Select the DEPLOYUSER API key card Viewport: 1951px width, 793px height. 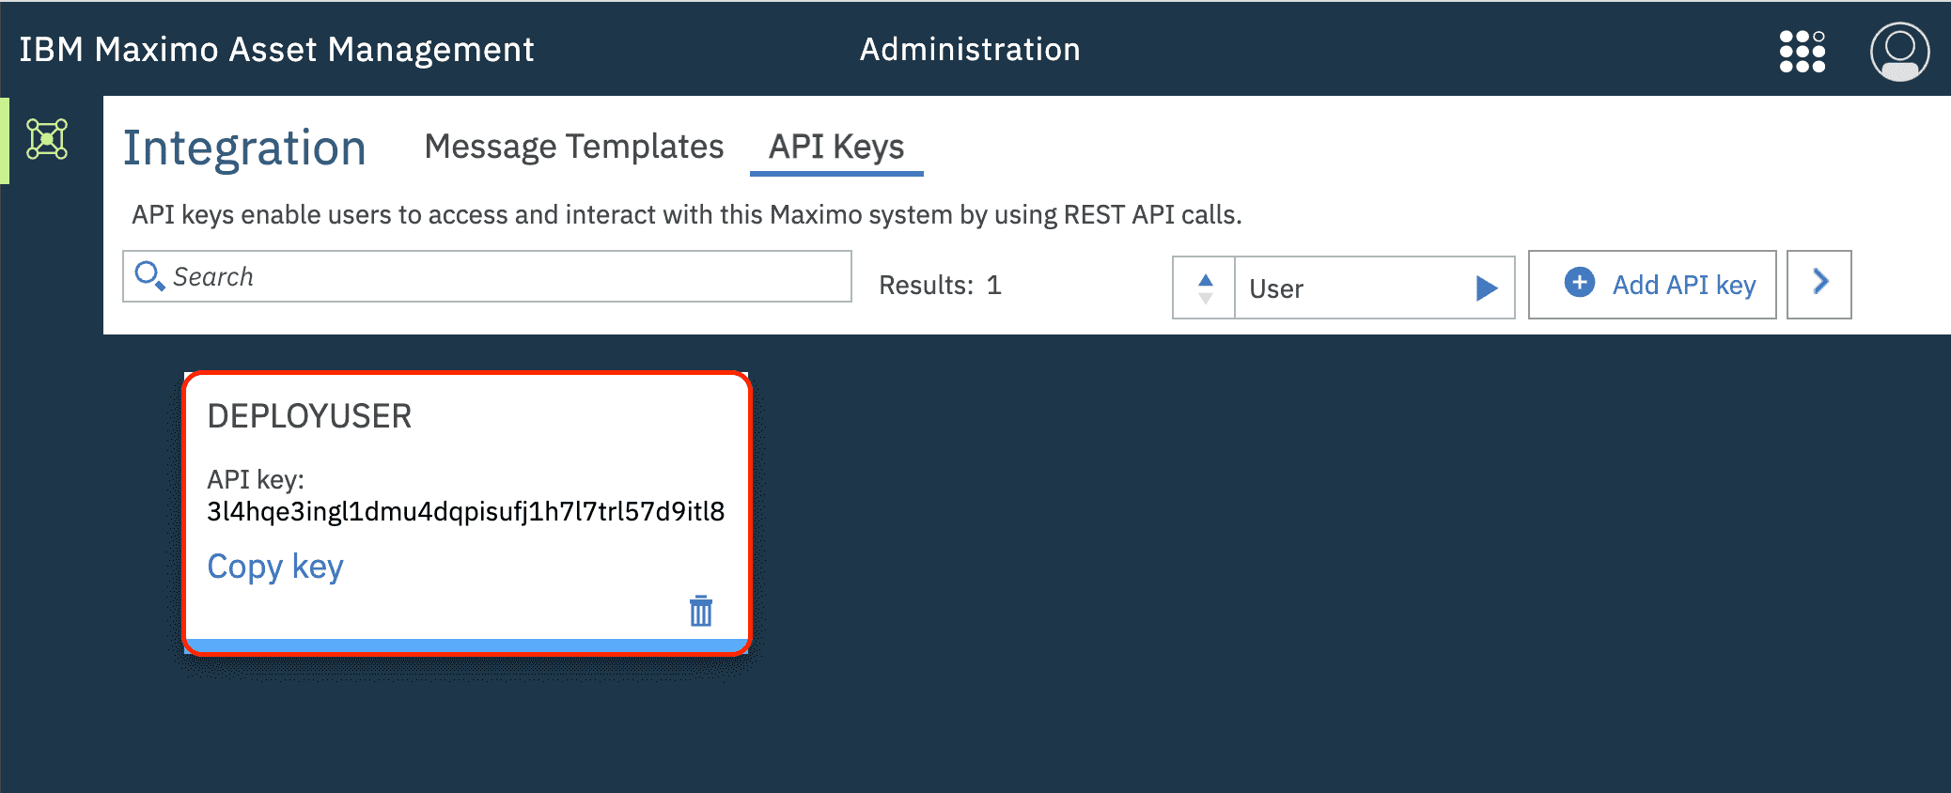[467, 513]
